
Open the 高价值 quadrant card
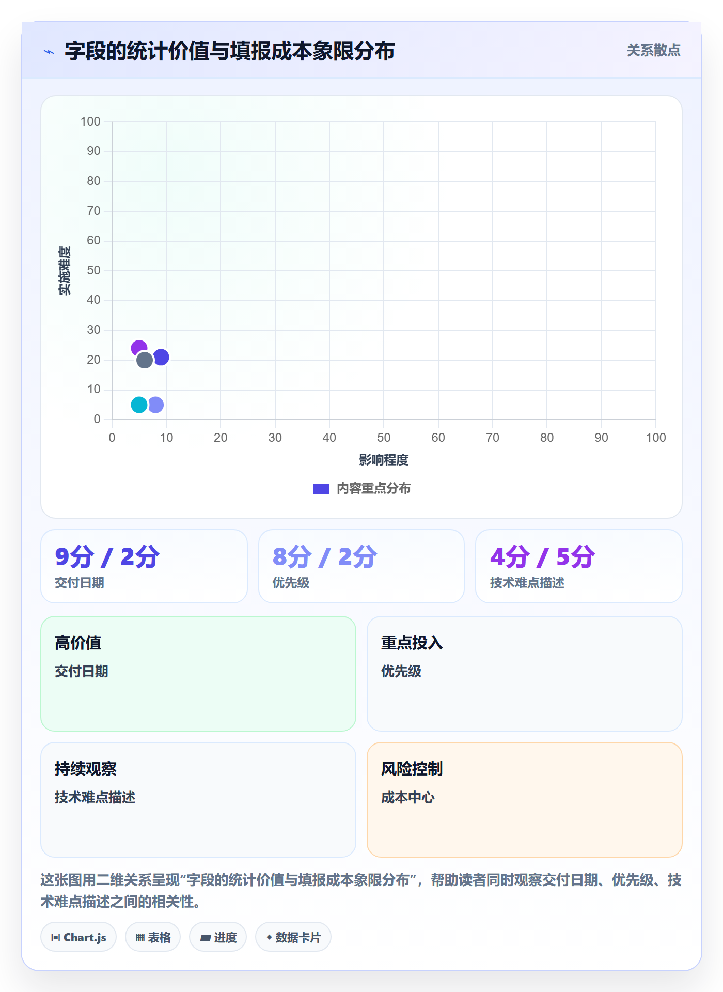198,674
